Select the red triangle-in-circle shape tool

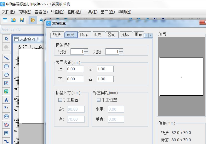tap(6, 125)
